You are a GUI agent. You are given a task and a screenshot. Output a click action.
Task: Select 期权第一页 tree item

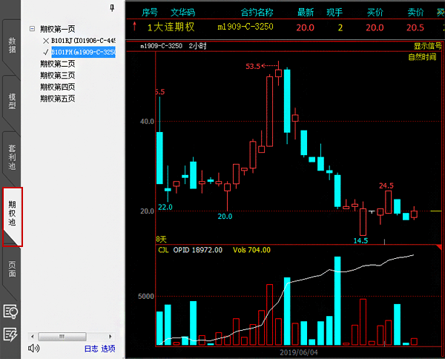point(58,29)
